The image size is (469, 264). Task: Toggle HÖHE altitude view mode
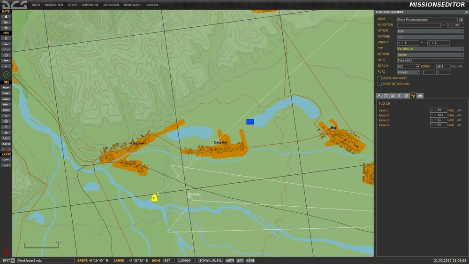tap(250, 261)
